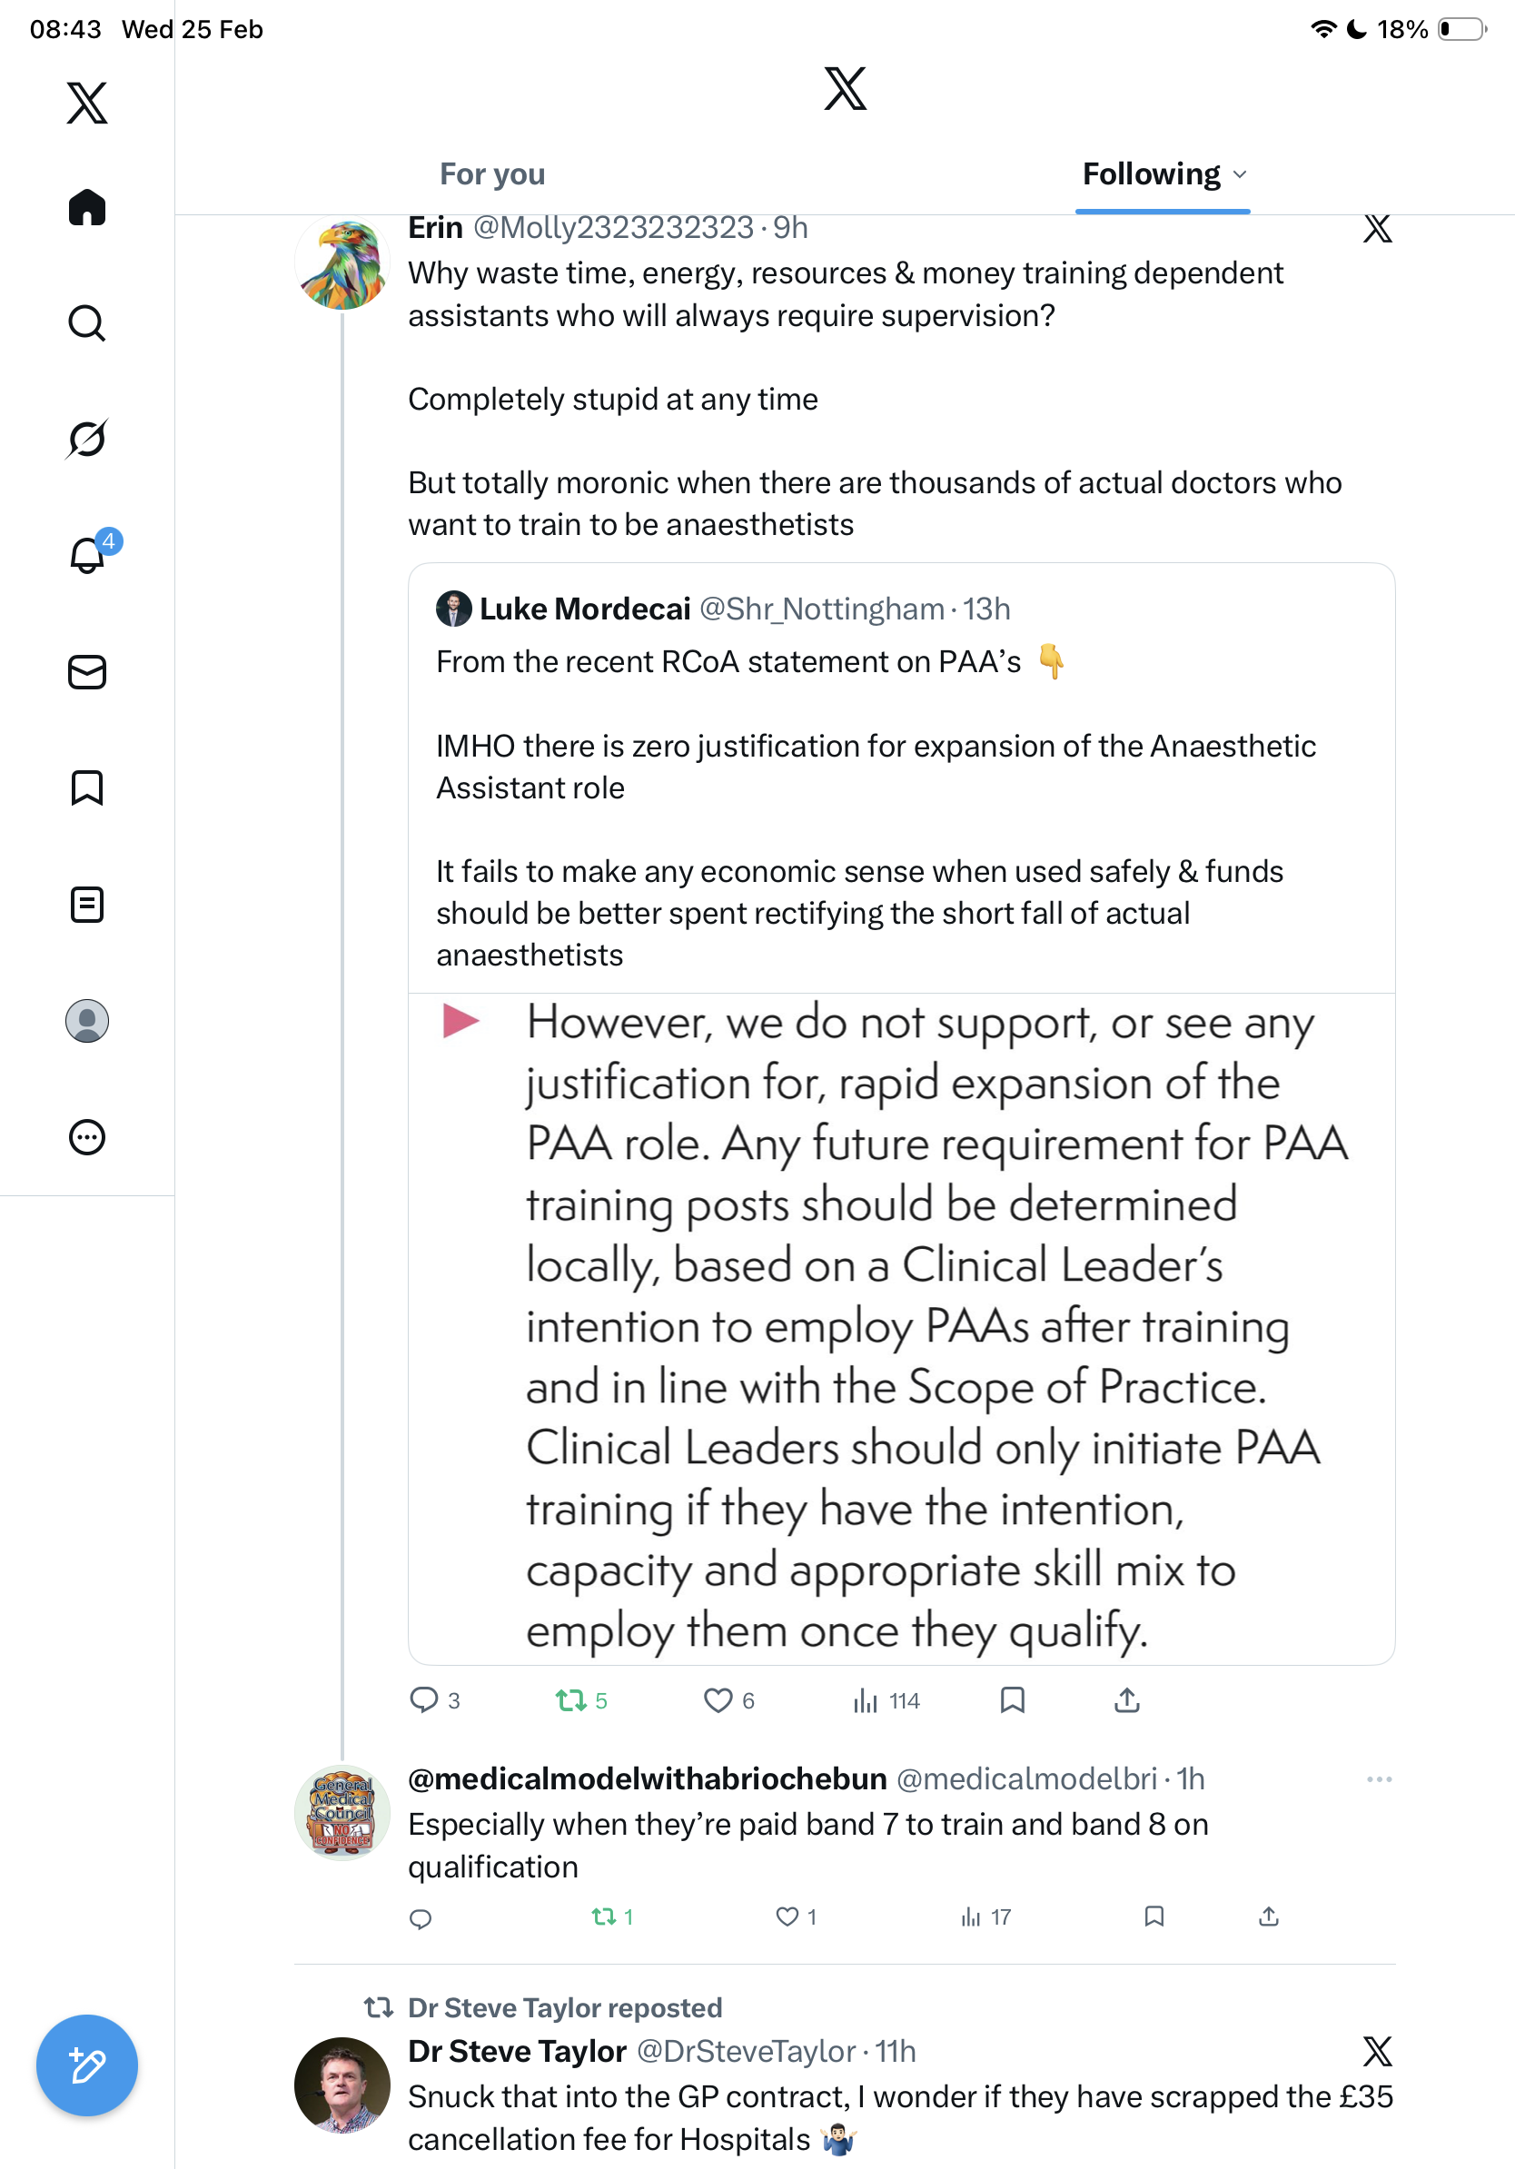Repost Erin's post

click(x=571, y=1700)
